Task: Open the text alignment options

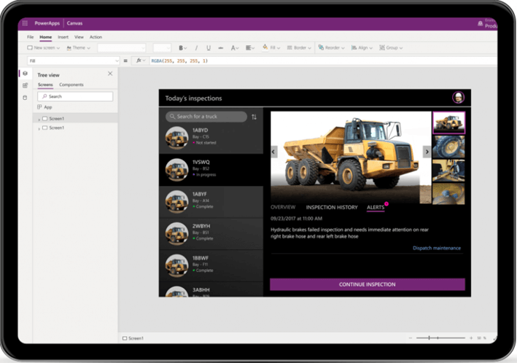Action: 250,48
